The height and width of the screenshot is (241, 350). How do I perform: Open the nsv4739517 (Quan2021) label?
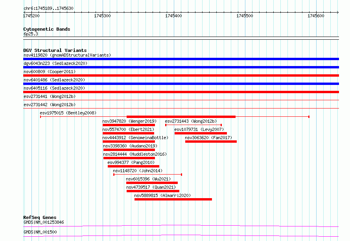coord(151,187)
